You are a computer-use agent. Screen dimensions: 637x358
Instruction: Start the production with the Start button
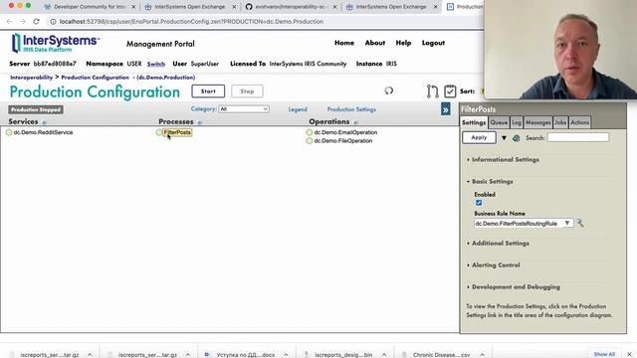coord(208,91)
